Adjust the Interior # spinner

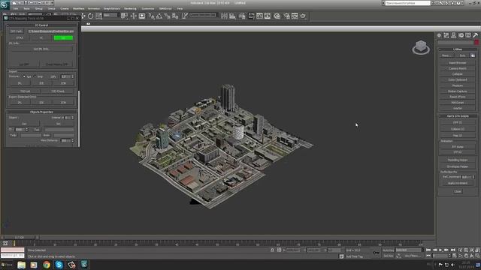coord(73,118)
